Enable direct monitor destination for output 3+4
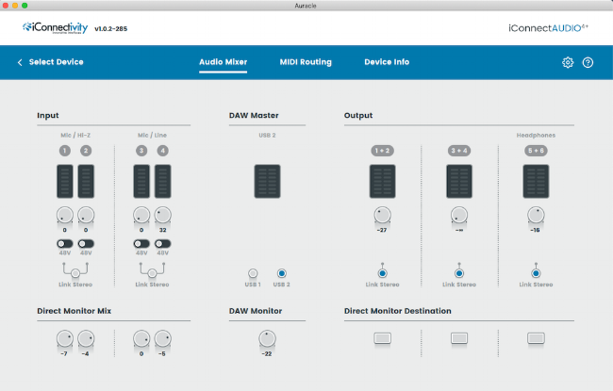Screen dimensions: 613x391 pos(459,338)
